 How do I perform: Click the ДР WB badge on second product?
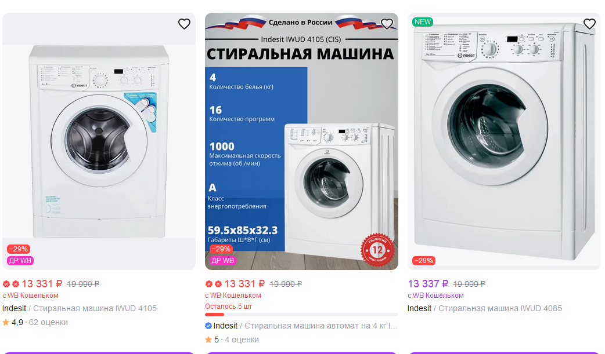pos(222,261)
